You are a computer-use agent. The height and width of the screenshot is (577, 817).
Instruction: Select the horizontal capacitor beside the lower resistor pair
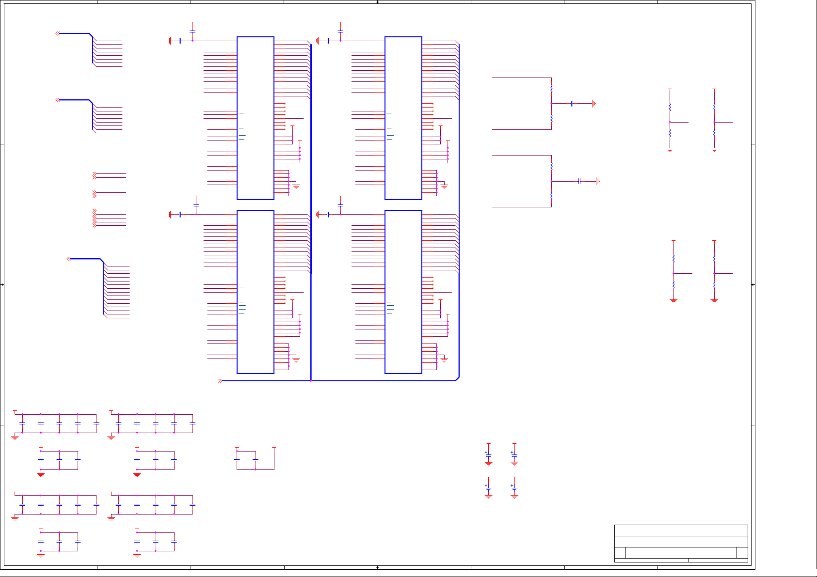point(579,181)
